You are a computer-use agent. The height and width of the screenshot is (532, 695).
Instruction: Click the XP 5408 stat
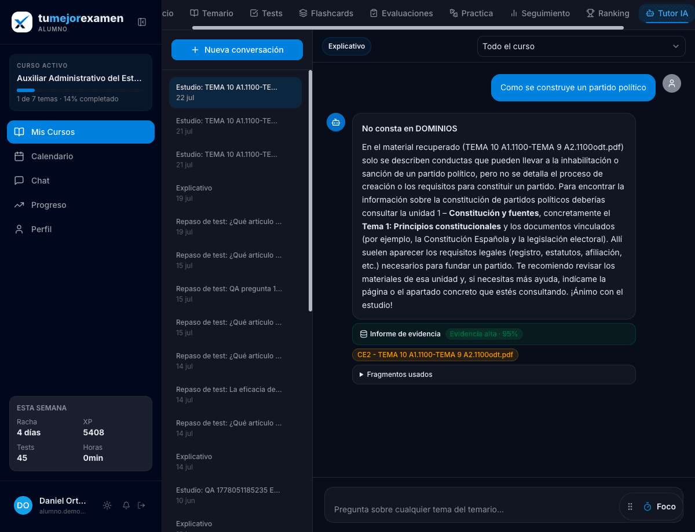coord(94,427)
